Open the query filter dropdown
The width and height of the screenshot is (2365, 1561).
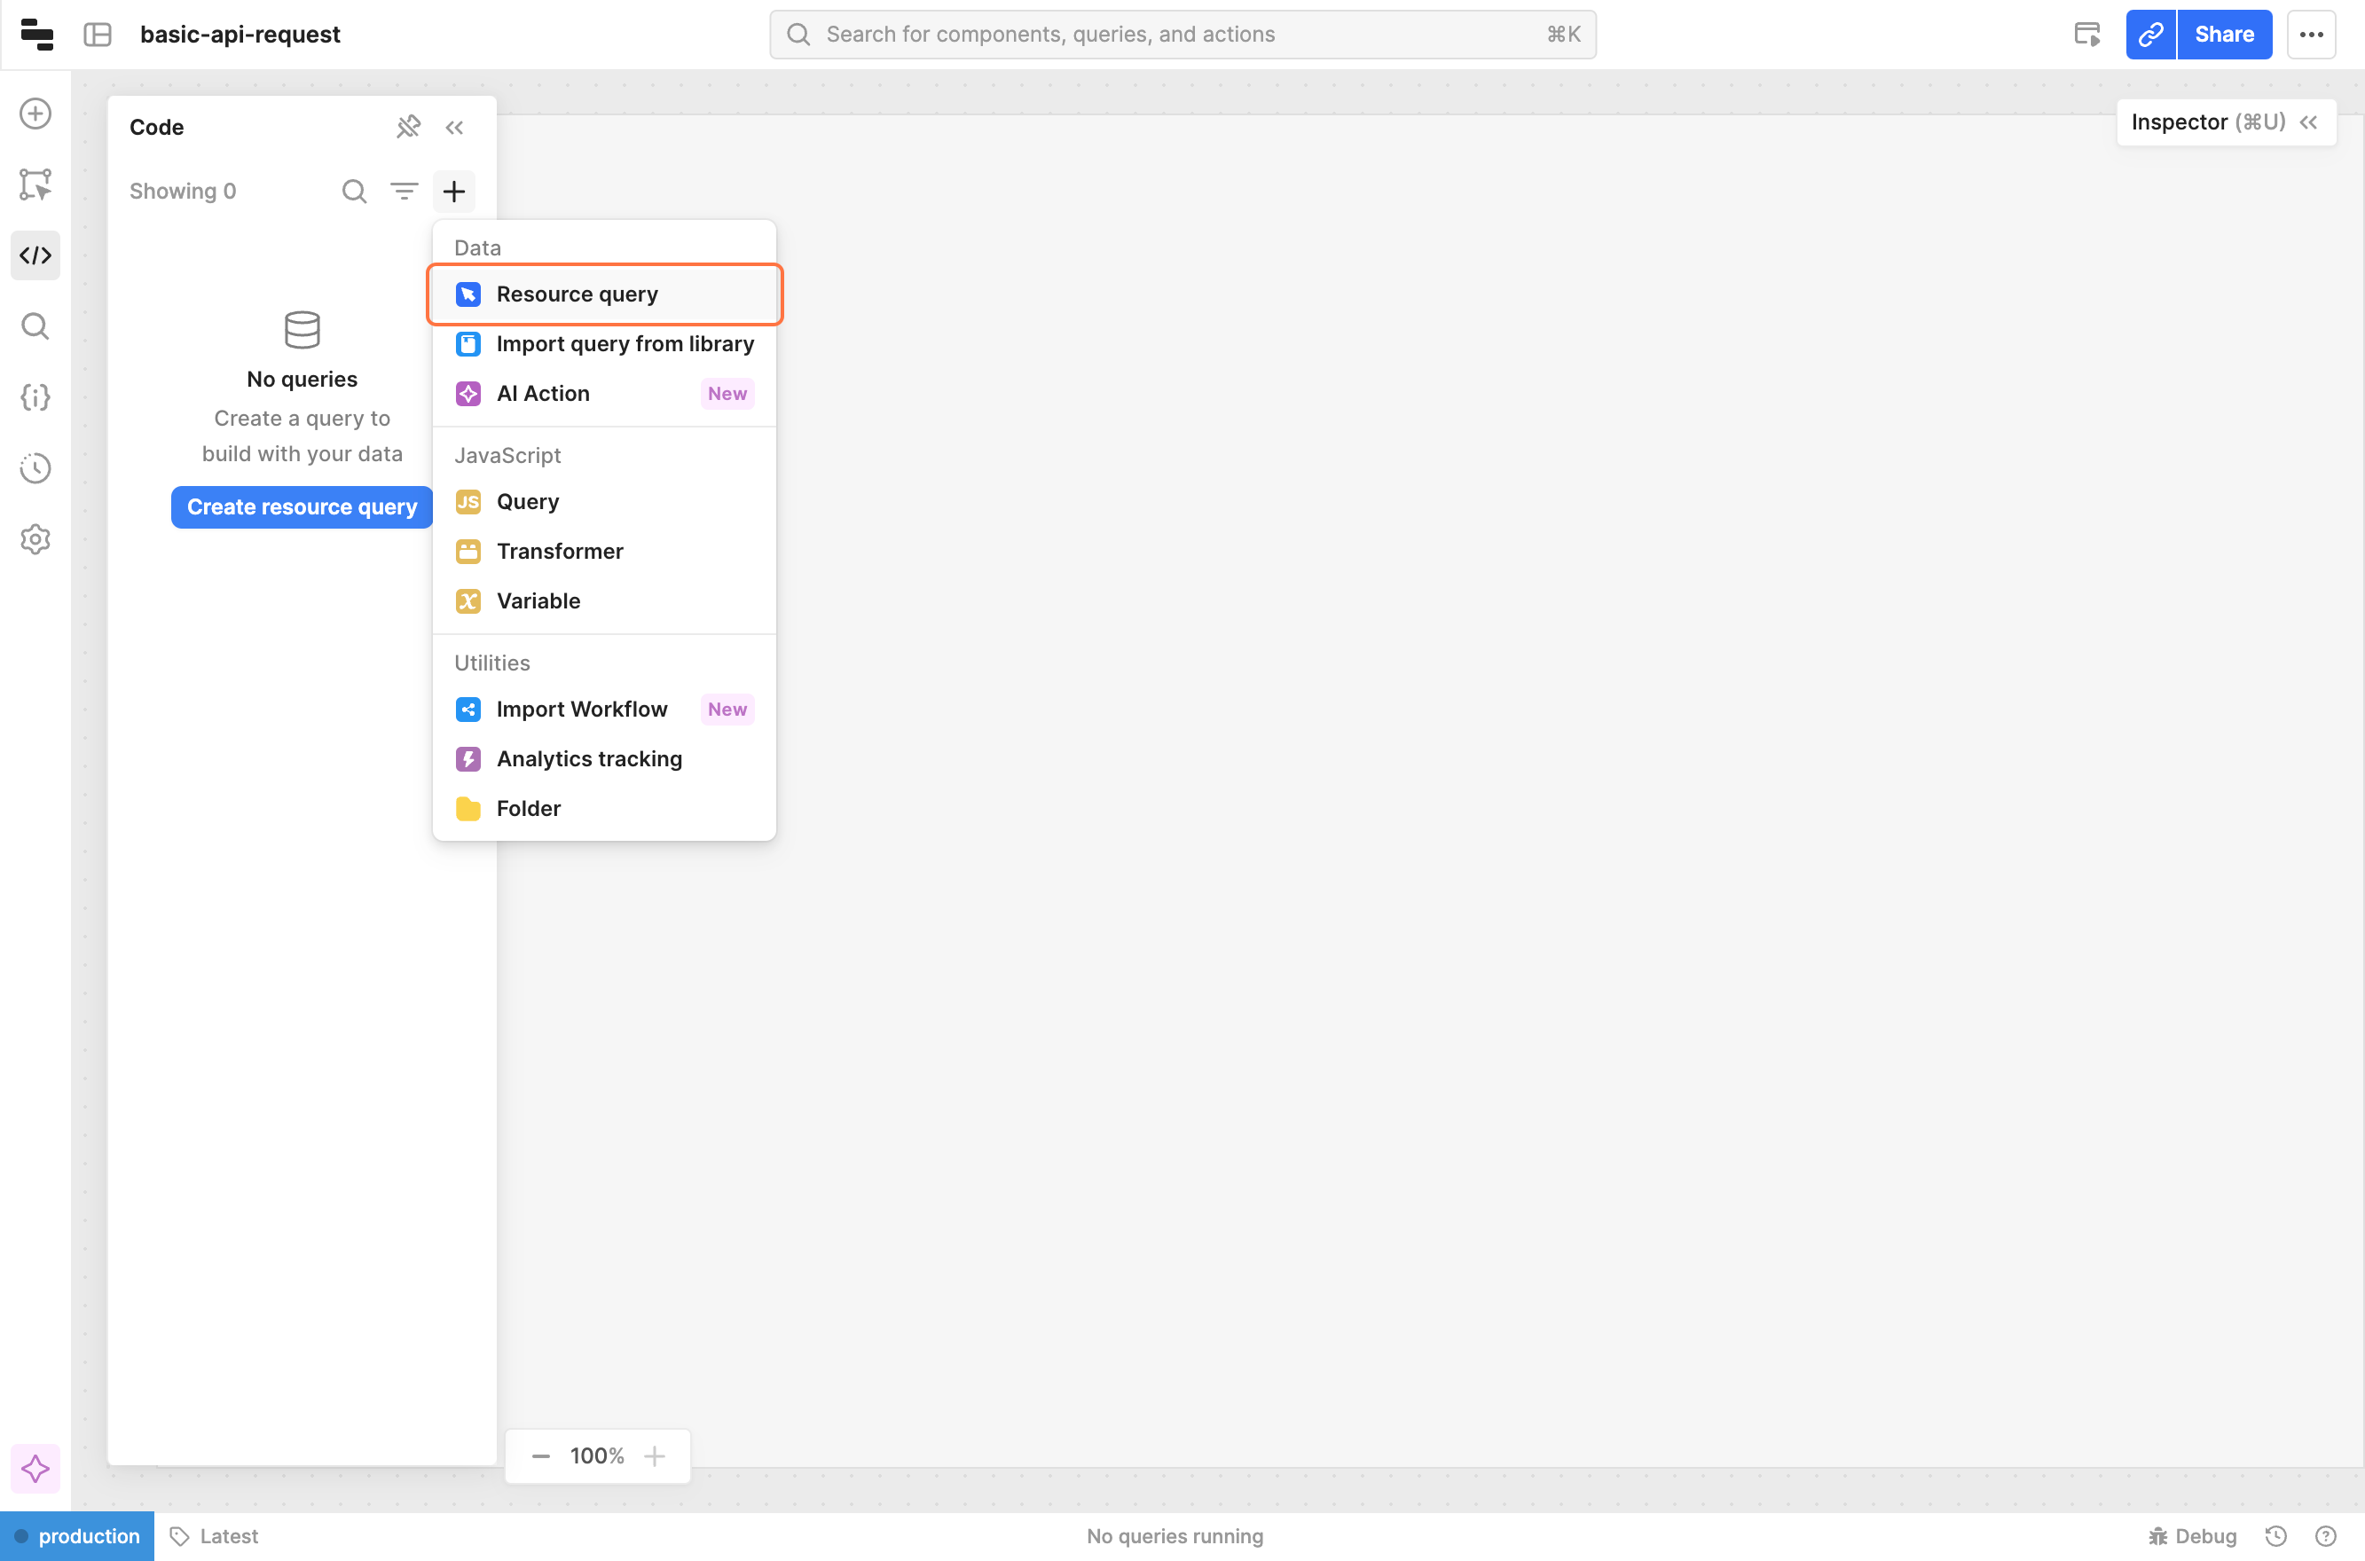pyautogui.click(x=405, y=192)
